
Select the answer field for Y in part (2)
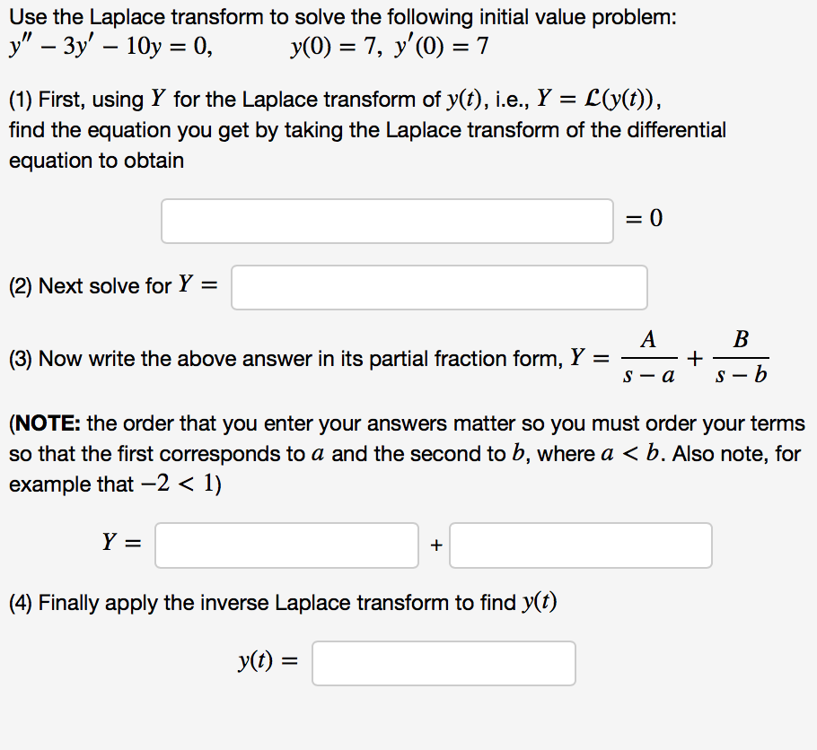[x=439, y=287]
